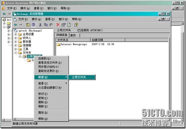Toggle console tree show/hide icon
The height and width of the screenshot is (129, 186).
coord(33,25)
